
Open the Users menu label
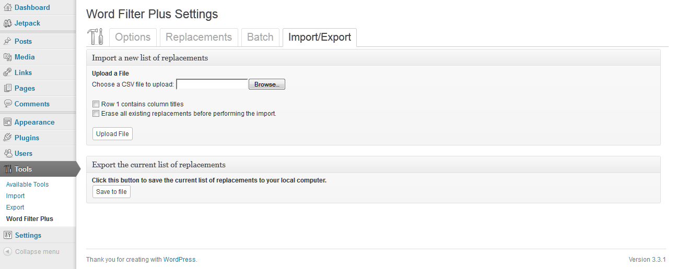tap(24, 153)
